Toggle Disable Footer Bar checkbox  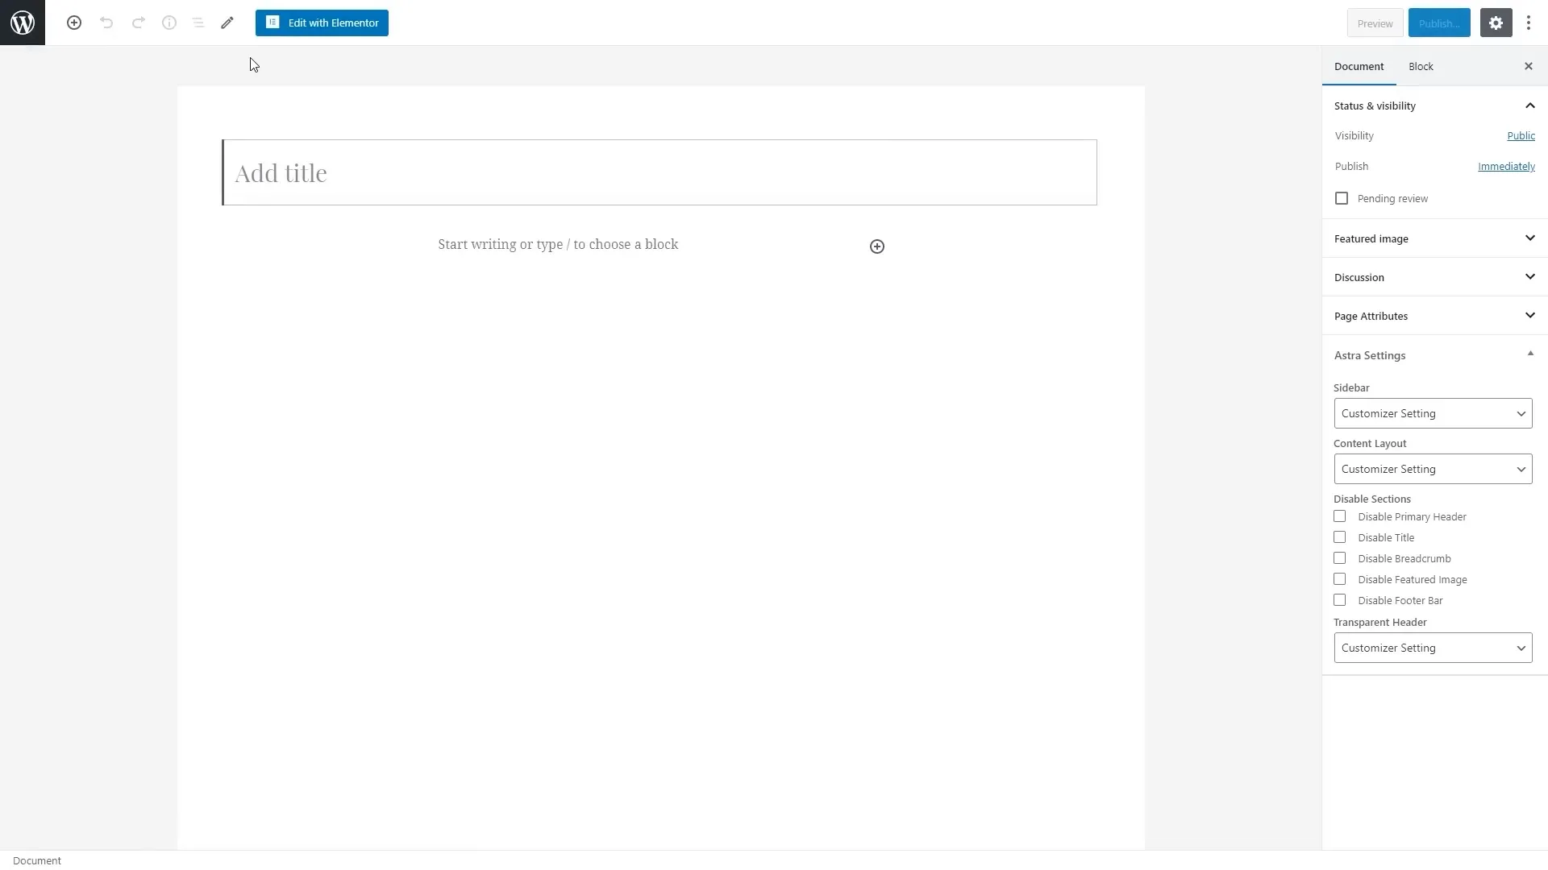1340,599
